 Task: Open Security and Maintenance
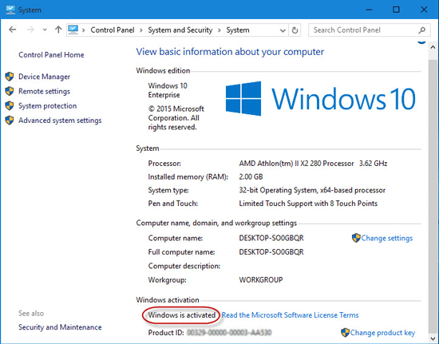point(60,327)
